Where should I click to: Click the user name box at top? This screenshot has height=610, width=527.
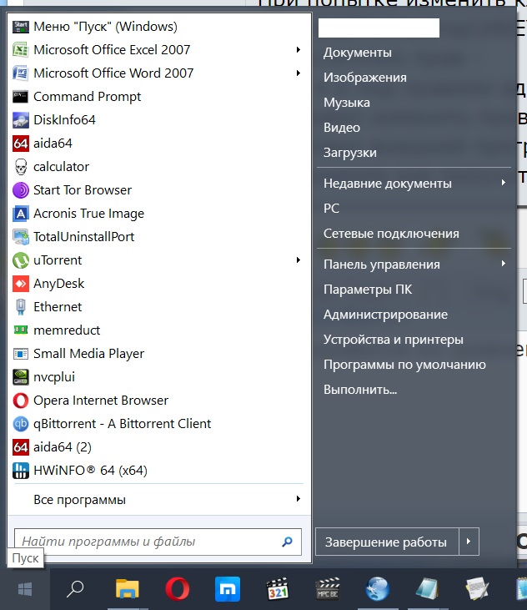pyautogui.click(x=379, y=28)
